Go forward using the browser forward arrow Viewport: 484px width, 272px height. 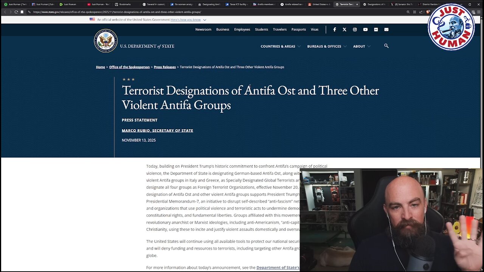click(x=11, y=12)
